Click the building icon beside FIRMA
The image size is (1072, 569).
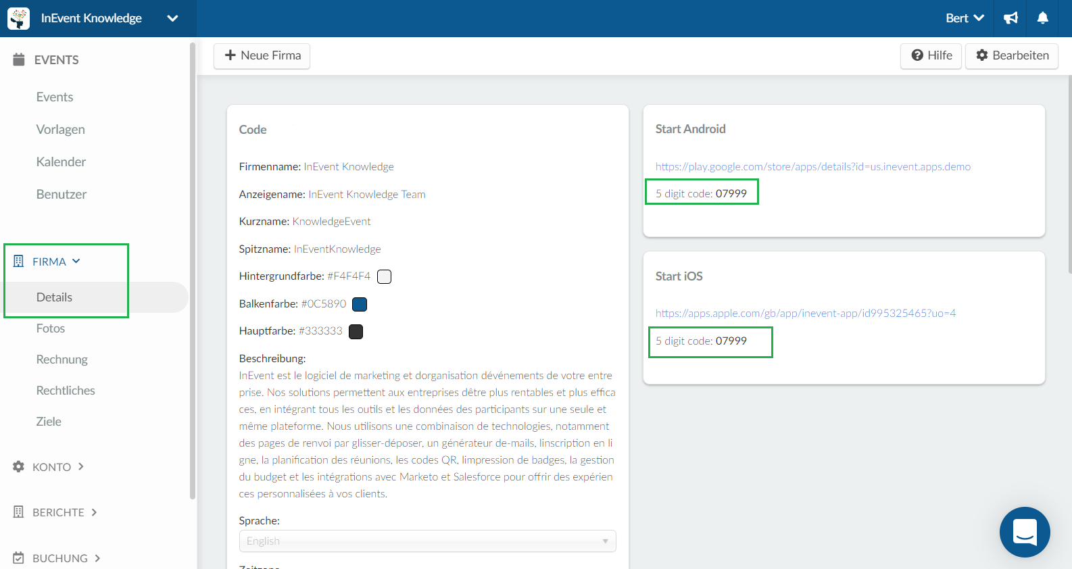tap(18, 262)
